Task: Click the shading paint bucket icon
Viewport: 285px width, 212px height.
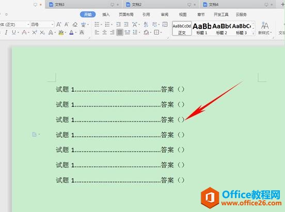Action: coord(146,32)
